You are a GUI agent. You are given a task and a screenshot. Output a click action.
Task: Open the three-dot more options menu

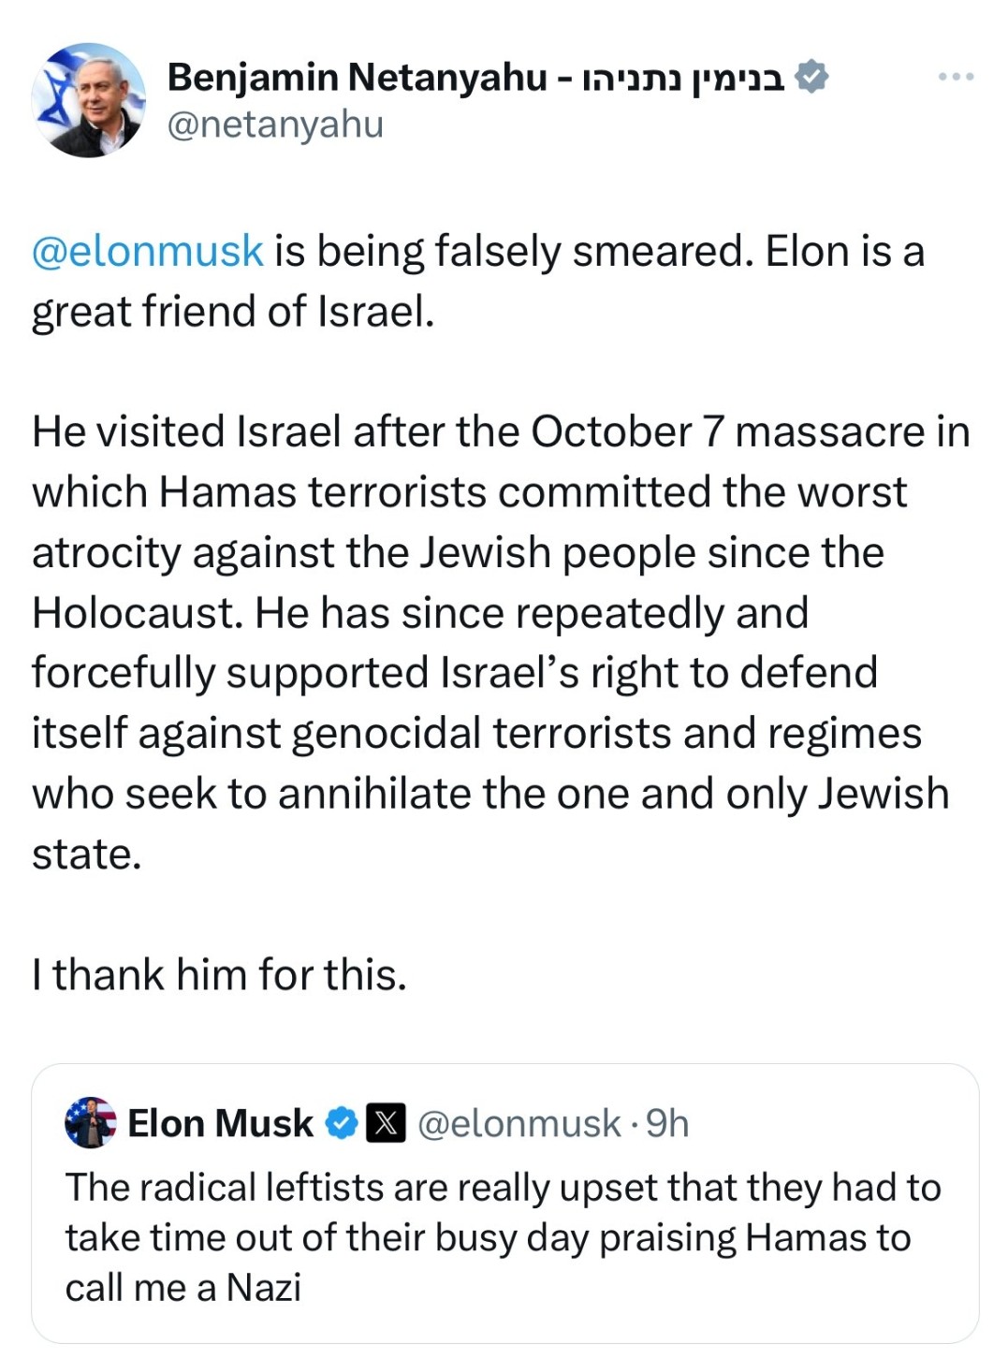(x=957, y=77)
